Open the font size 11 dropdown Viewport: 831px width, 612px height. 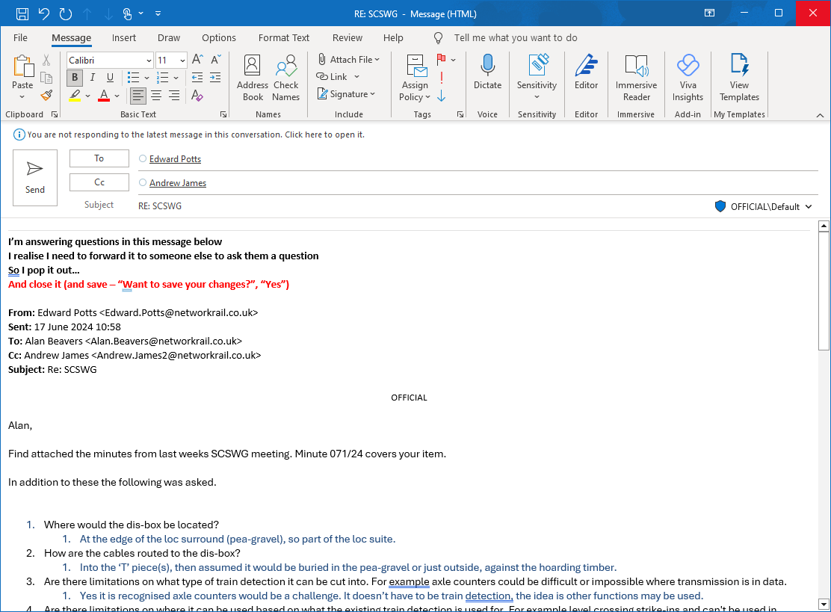coord(182,61)
